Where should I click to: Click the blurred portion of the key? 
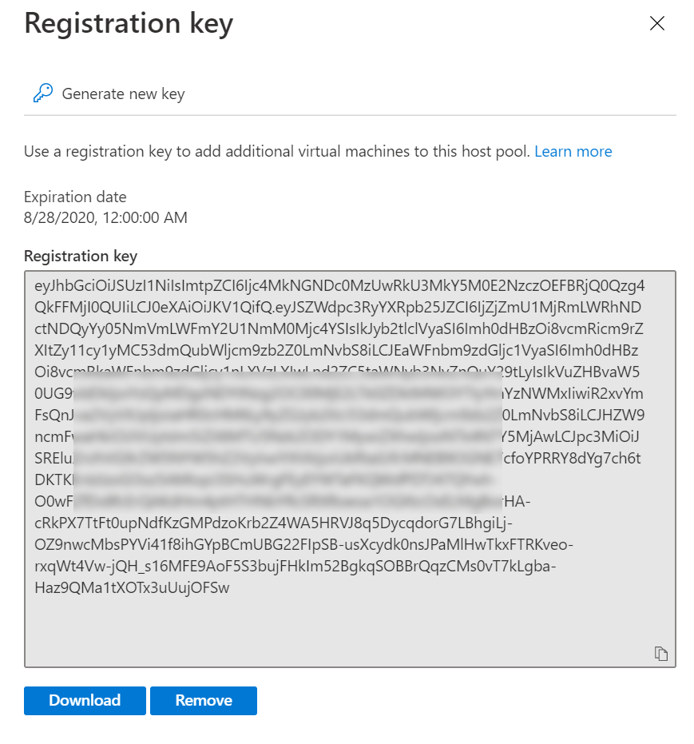(288, 442)
